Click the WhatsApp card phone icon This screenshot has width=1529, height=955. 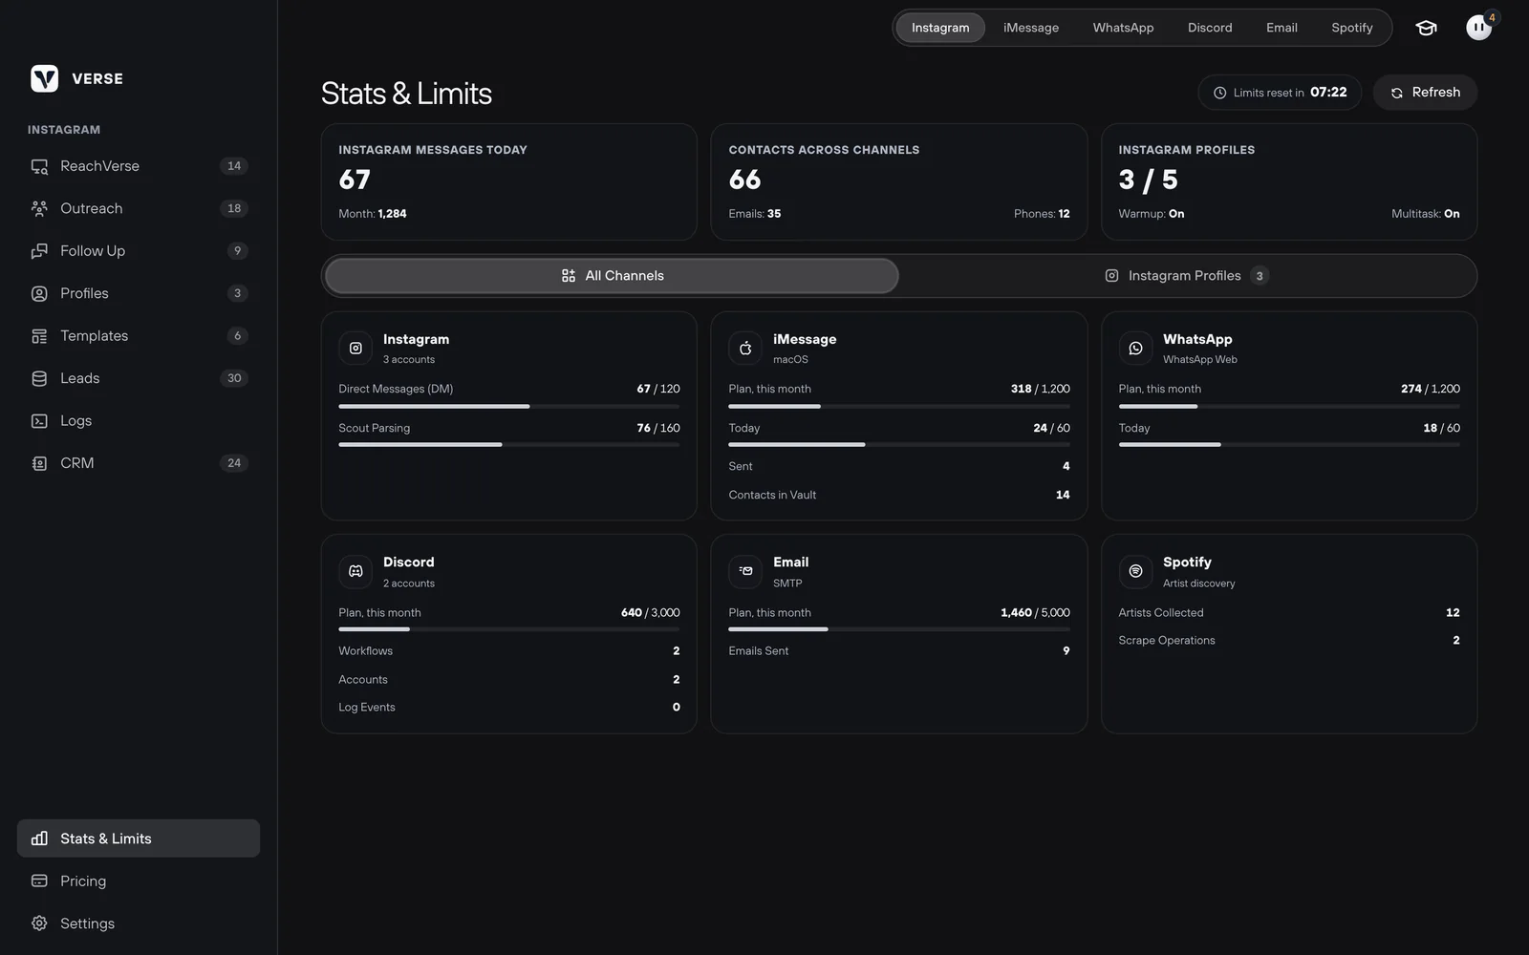coord(1135,349)
